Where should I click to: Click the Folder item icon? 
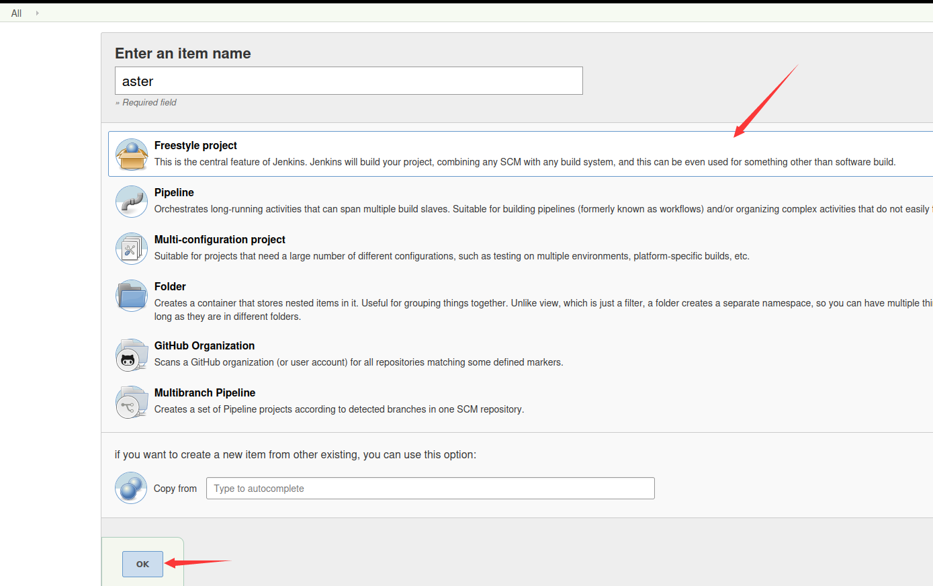point(132,296)
